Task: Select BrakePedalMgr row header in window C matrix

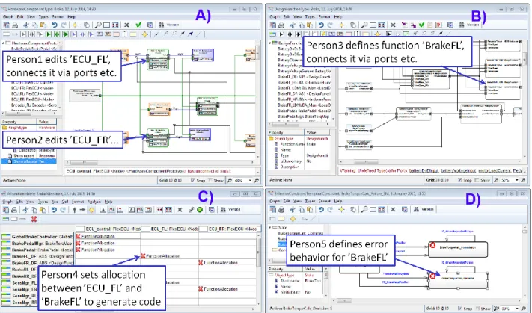Action: [x=37, y=244]
